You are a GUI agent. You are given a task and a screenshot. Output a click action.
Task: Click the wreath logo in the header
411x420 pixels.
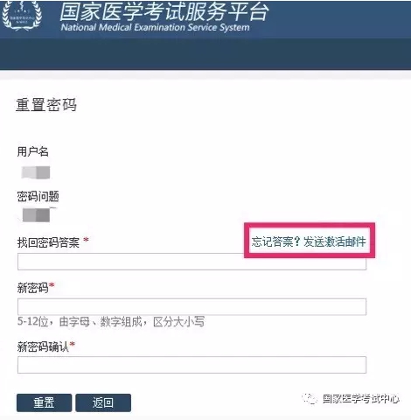22,15
